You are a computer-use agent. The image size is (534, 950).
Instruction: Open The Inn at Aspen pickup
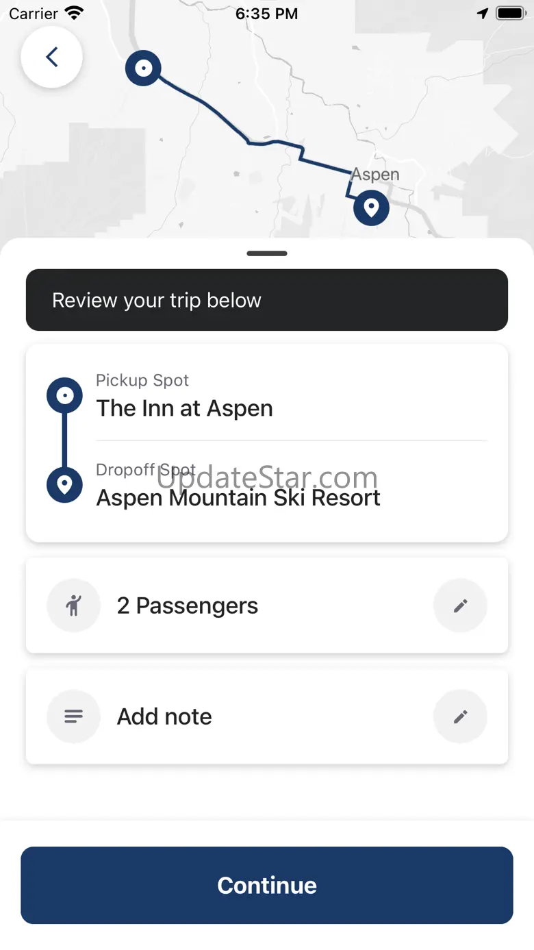[x=185, y=408]
